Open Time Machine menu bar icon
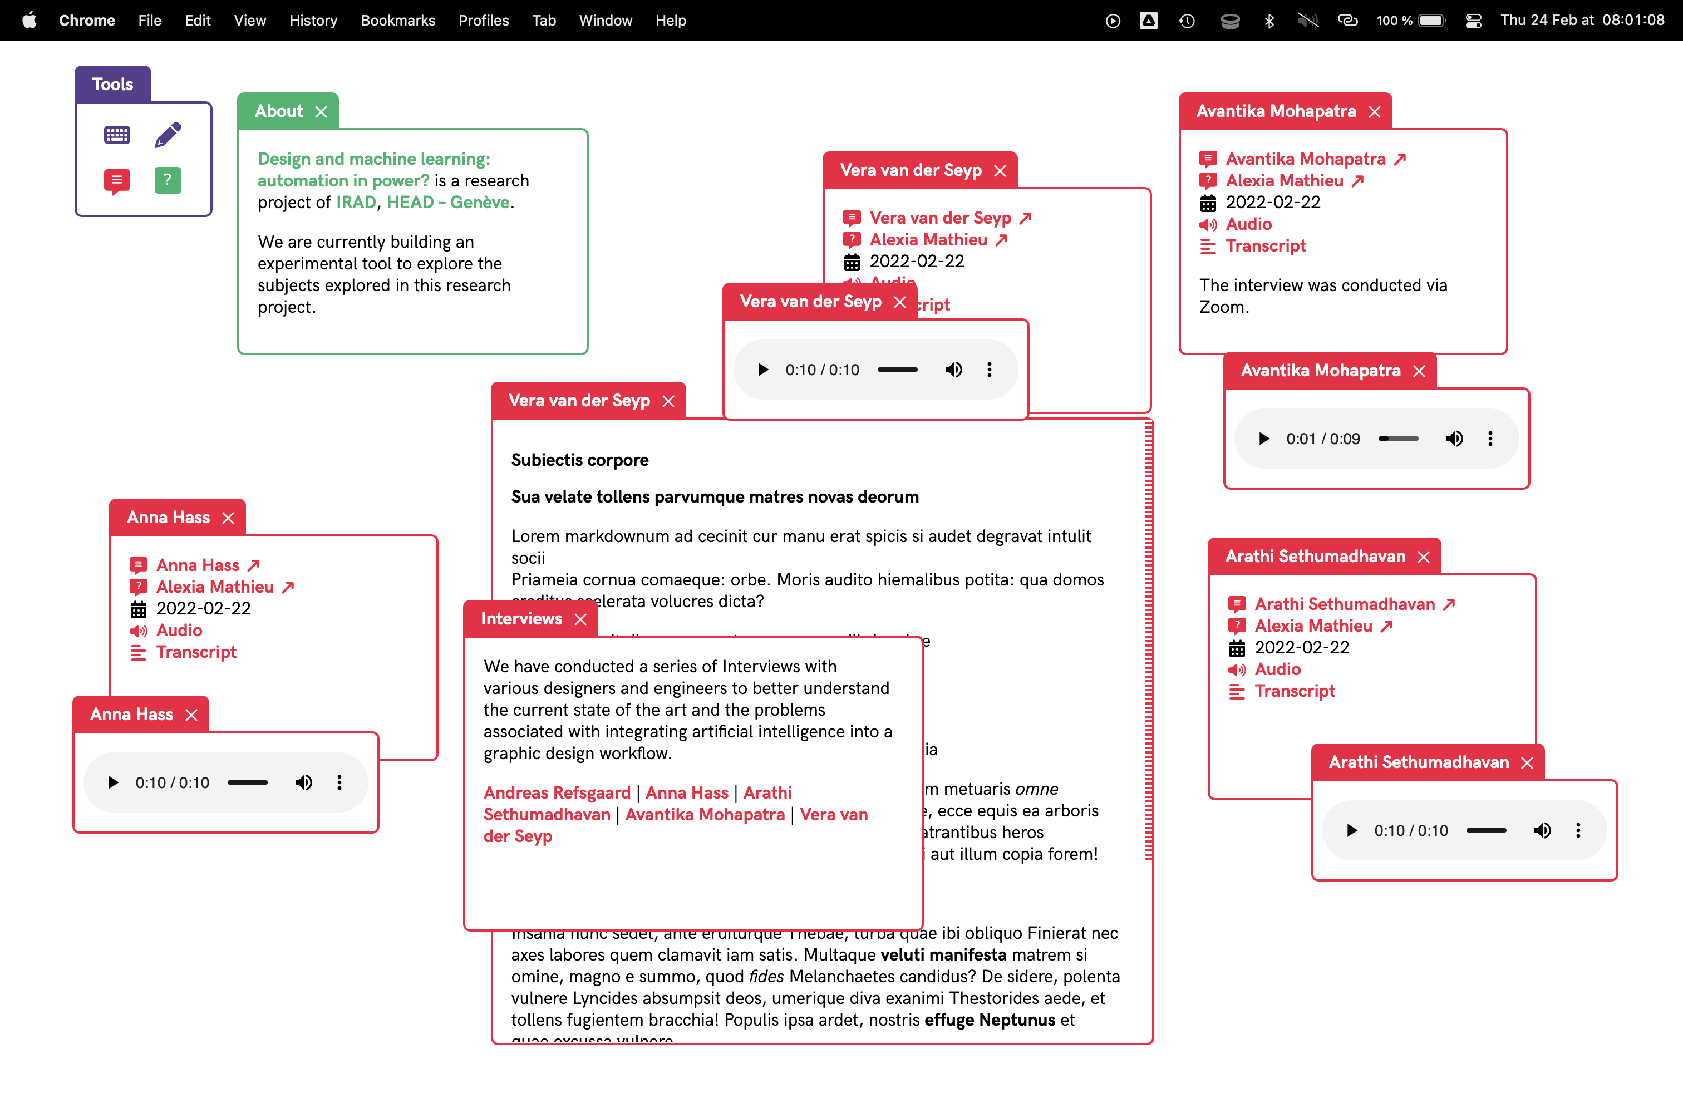The width and height of the screenshot is (1683, 1093). click(1187, 21)
